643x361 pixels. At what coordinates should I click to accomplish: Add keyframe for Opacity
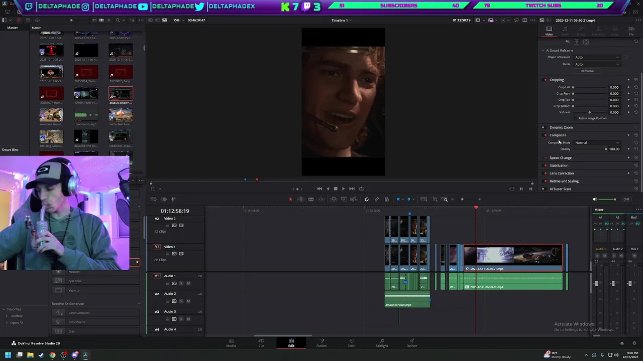pyautogui.click(x=628, y=149)
